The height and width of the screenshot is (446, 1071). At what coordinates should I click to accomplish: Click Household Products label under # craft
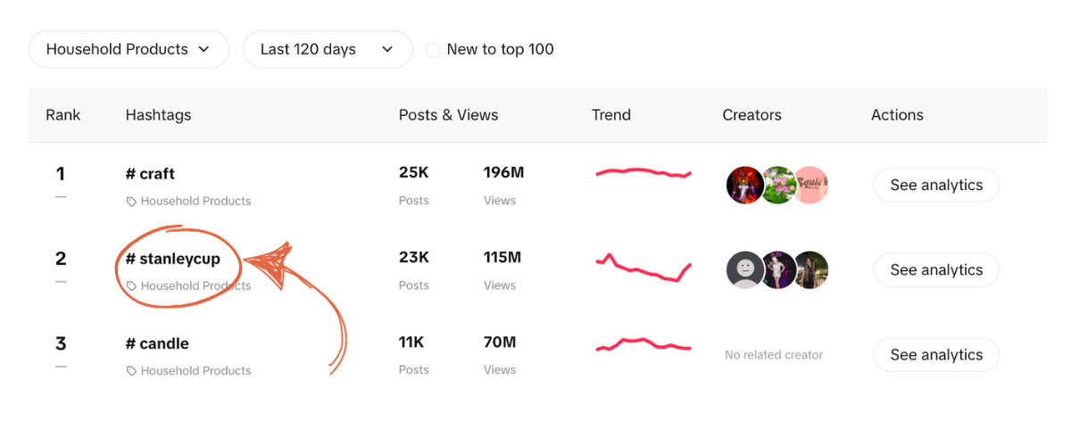point(195,202)
